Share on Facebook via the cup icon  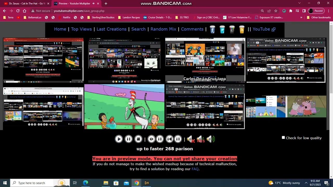point(212,29)
